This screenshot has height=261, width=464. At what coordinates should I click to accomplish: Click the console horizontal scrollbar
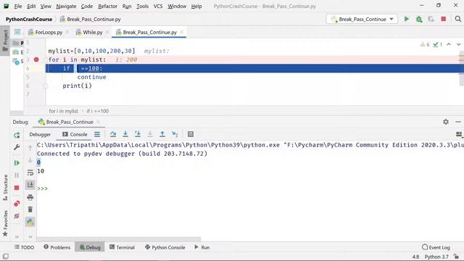[x=119, y=239]
